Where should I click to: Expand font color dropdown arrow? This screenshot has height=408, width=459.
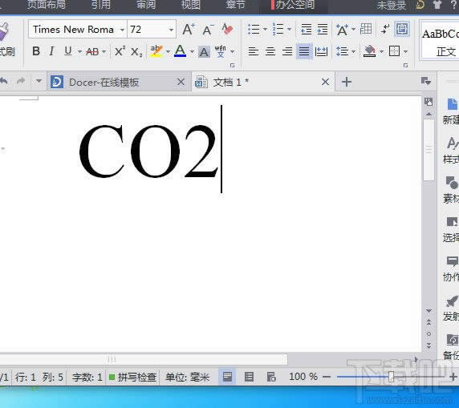[x=192, y=52]
